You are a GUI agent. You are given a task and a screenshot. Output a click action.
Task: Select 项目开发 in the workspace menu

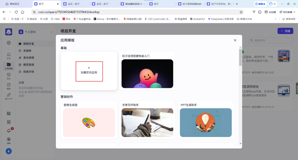(36, 44)
